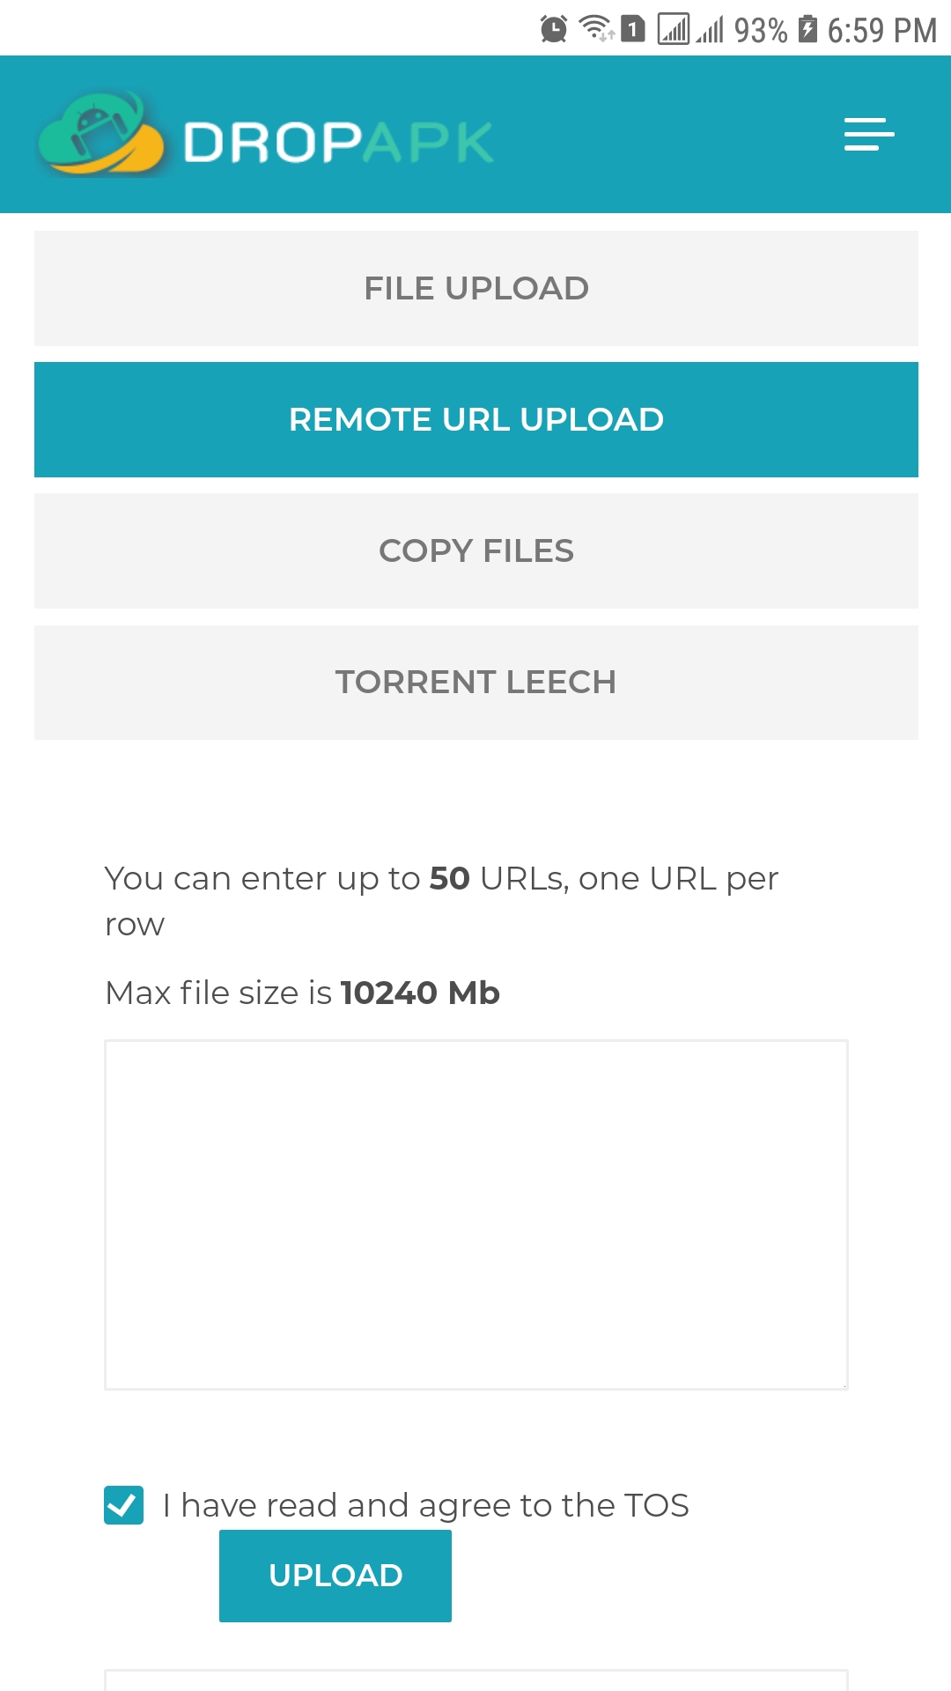This screenshot has height=1691, width=951.
Task: Click the DROPAPK text logo
Action: tap(338, 142)
